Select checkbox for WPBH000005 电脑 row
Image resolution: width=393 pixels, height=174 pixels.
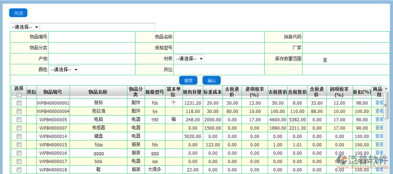coord(19,120)
